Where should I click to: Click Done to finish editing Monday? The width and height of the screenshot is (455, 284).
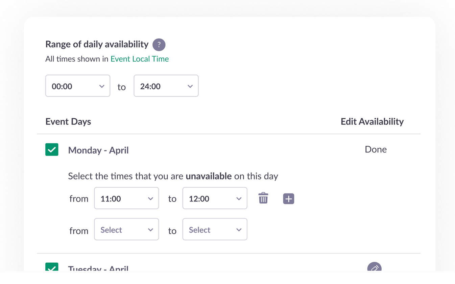tap(376, 149)
